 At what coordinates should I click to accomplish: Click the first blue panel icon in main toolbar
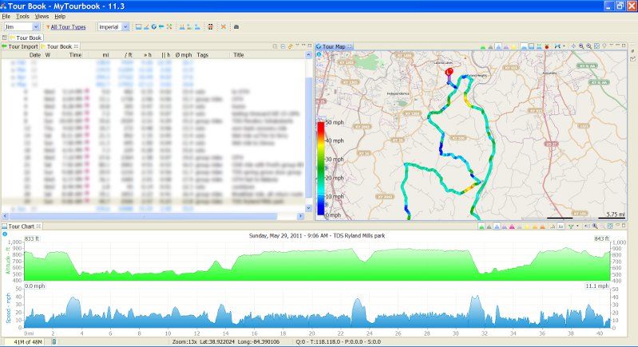(138, 27)
